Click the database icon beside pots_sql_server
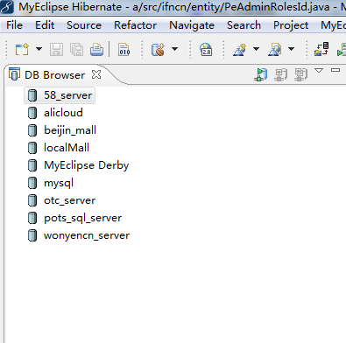The height and width of the screenshot is (343, 346). (x=32, y=218)
